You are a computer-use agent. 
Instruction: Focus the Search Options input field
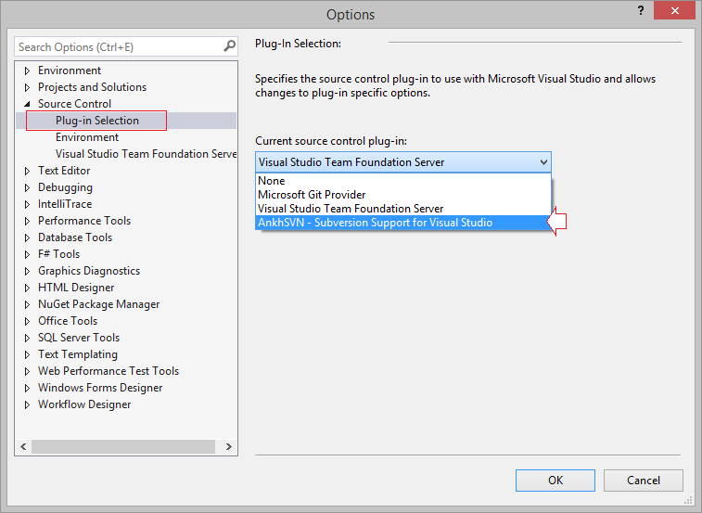119,46
